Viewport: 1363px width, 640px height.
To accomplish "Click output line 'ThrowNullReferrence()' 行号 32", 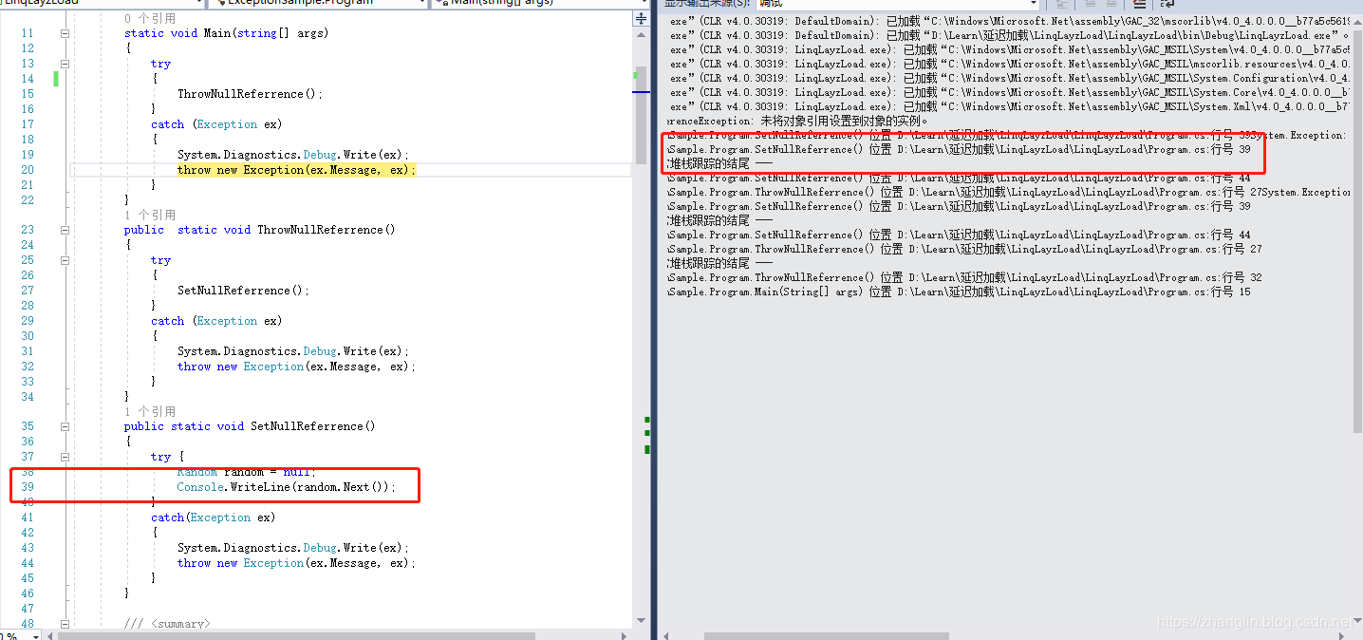I will click(x=964, y=278).
